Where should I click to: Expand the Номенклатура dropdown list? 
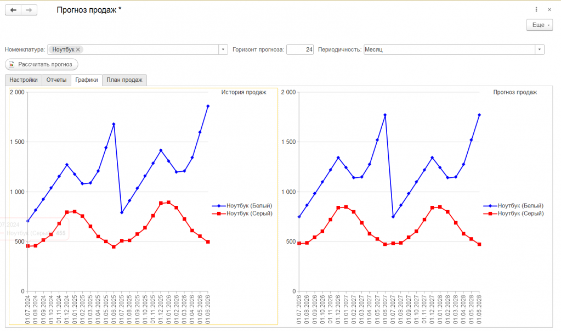coord(223,49)
